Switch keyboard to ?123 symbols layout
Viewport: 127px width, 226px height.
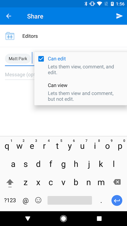(x=10, y=200)
